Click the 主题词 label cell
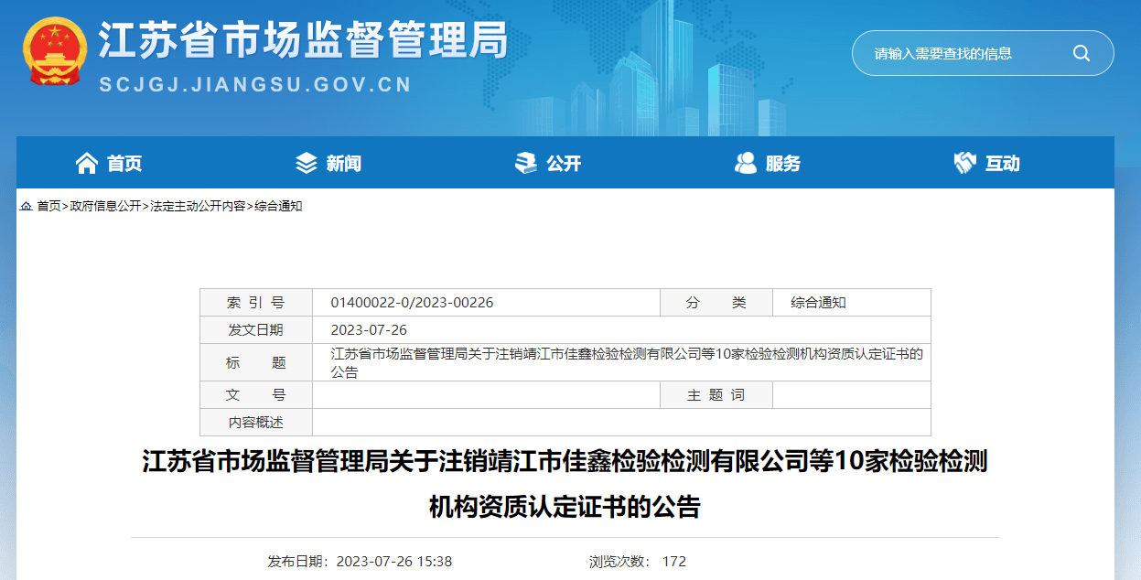1141x580 pixels. click(716, 395)
